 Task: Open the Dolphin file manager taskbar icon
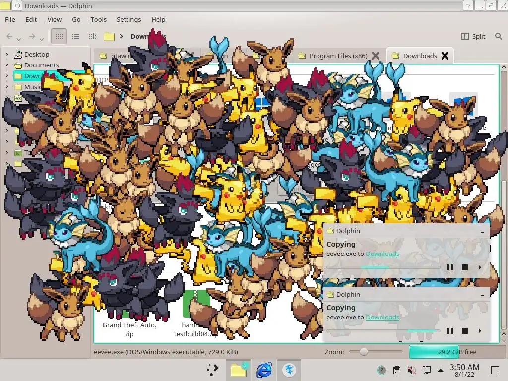239,370
